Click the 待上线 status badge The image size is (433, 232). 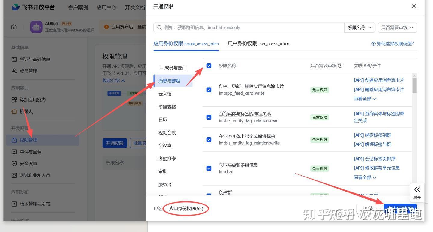[x=66, y=24]
